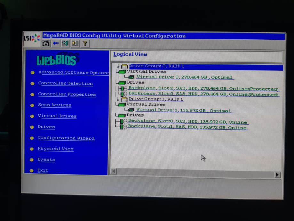This screenshot has height=221, width=294.
Task: Open the Events page
Action: pos(46,160)
